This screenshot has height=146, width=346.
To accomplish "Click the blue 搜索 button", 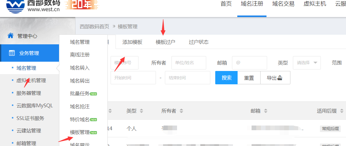I will coord(226,78).
